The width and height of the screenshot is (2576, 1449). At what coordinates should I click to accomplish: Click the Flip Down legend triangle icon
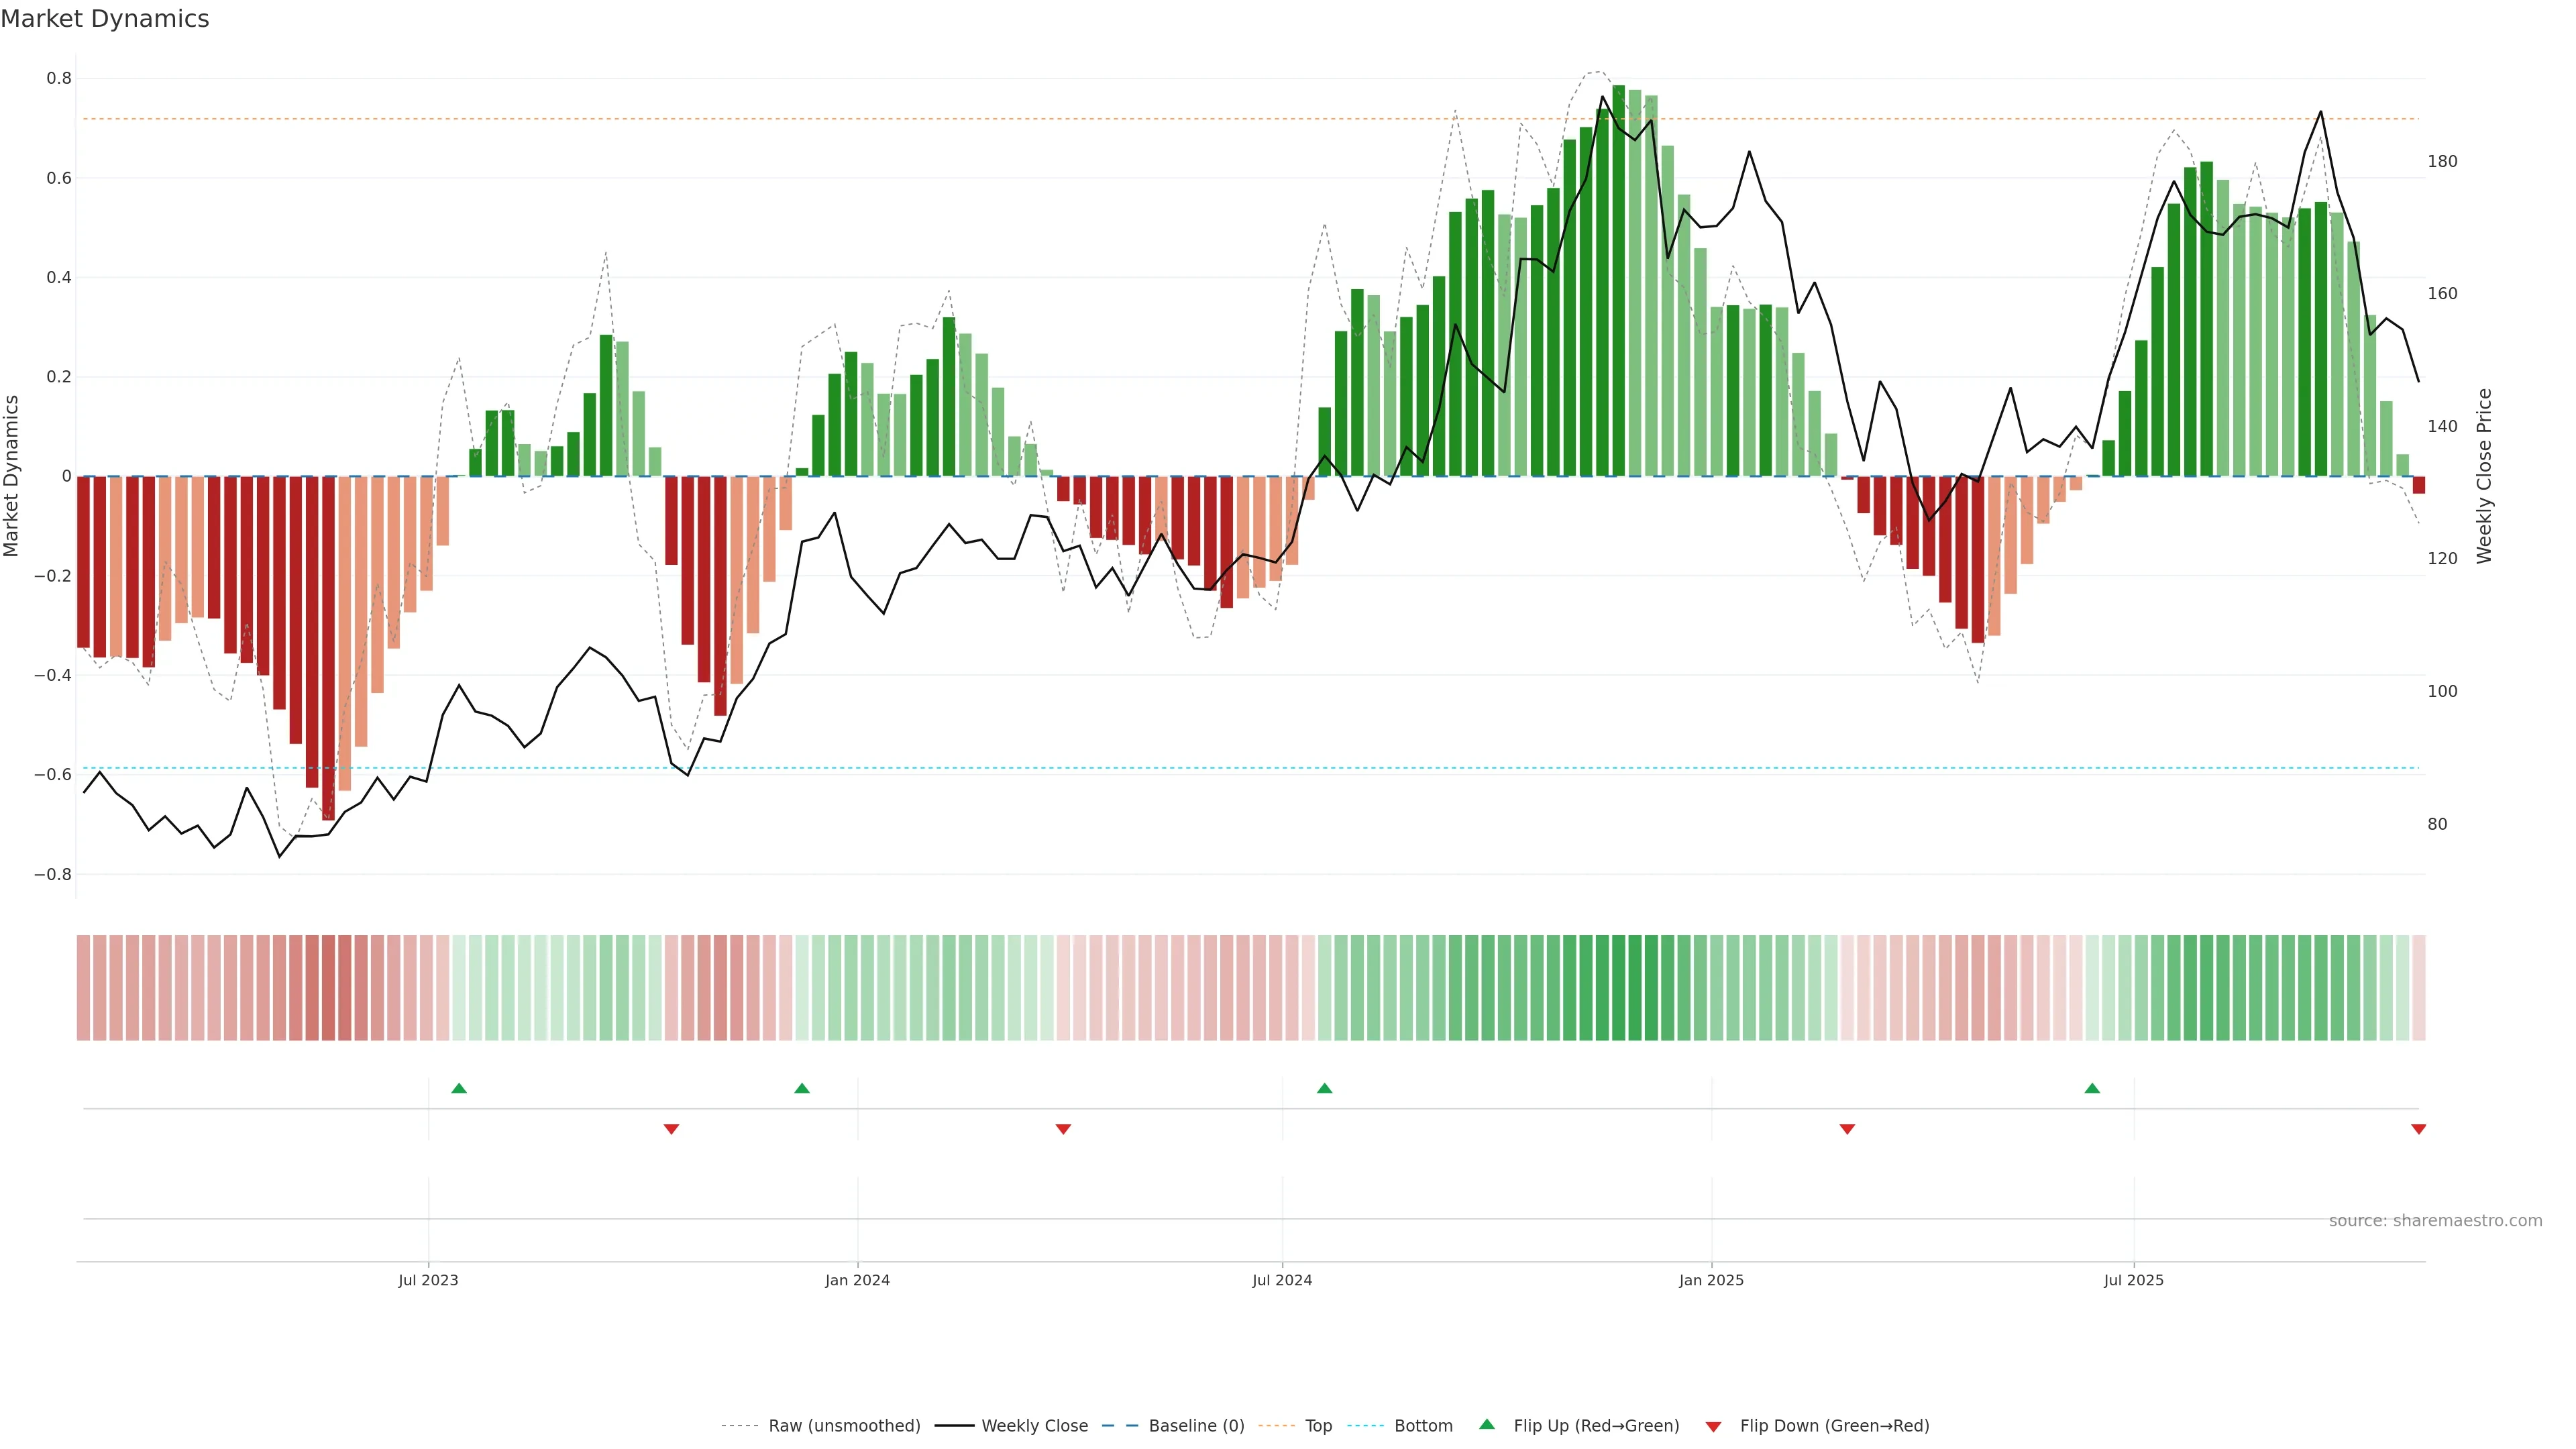point(1713,1426)
